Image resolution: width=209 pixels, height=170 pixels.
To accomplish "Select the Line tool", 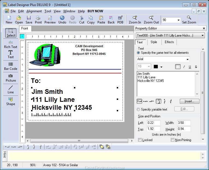I will pyautogui.click(x=11, y=90).
